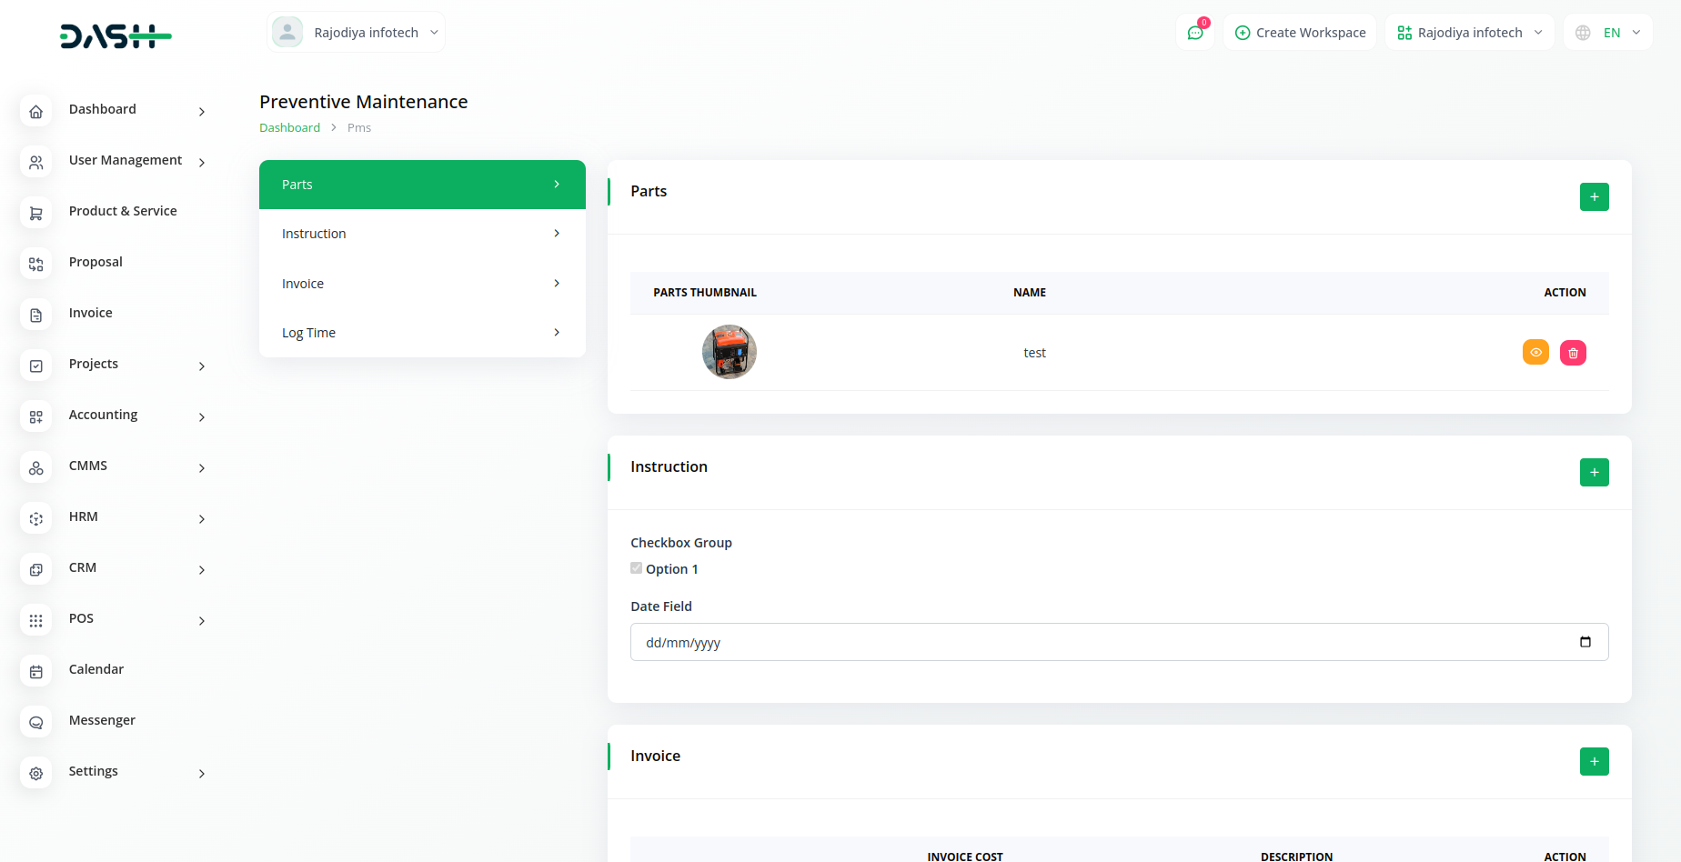Click the Product & Service cart icon
1681x862 pixels.
point(36,214)
